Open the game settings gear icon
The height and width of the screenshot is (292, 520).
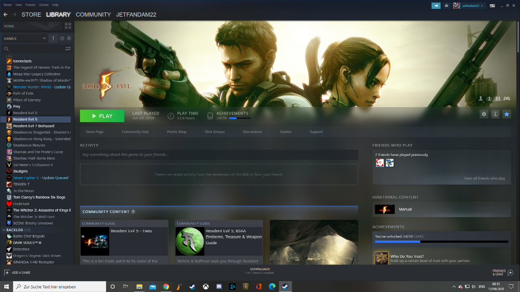point(484,114)
